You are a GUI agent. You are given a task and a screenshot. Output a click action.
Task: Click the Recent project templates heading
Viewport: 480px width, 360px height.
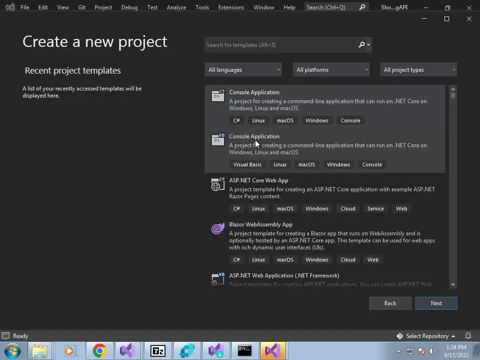[73, 70]
